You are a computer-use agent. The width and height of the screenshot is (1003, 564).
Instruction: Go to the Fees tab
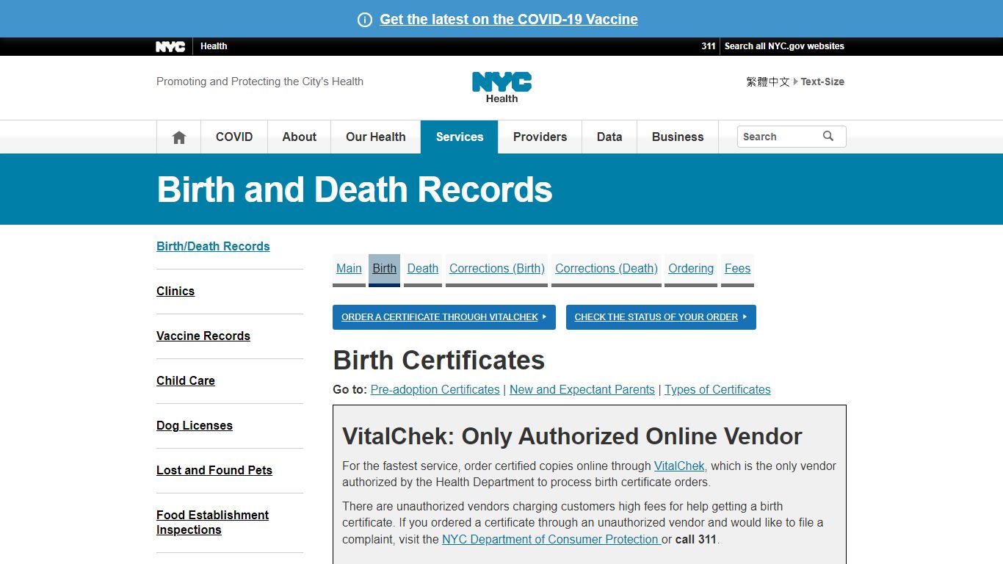pos(737,269)
